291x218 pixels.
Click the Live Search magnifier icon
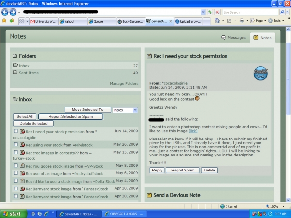(x=282, y=12)
